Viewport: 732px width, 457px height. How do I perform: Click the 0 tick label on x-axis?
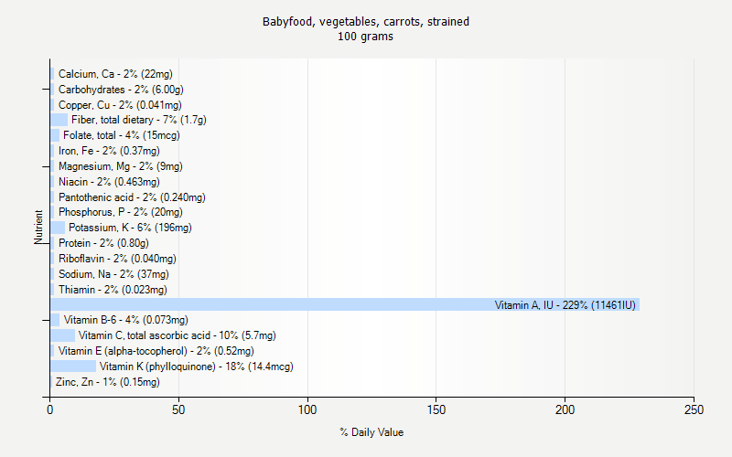(x=50, y=409)
